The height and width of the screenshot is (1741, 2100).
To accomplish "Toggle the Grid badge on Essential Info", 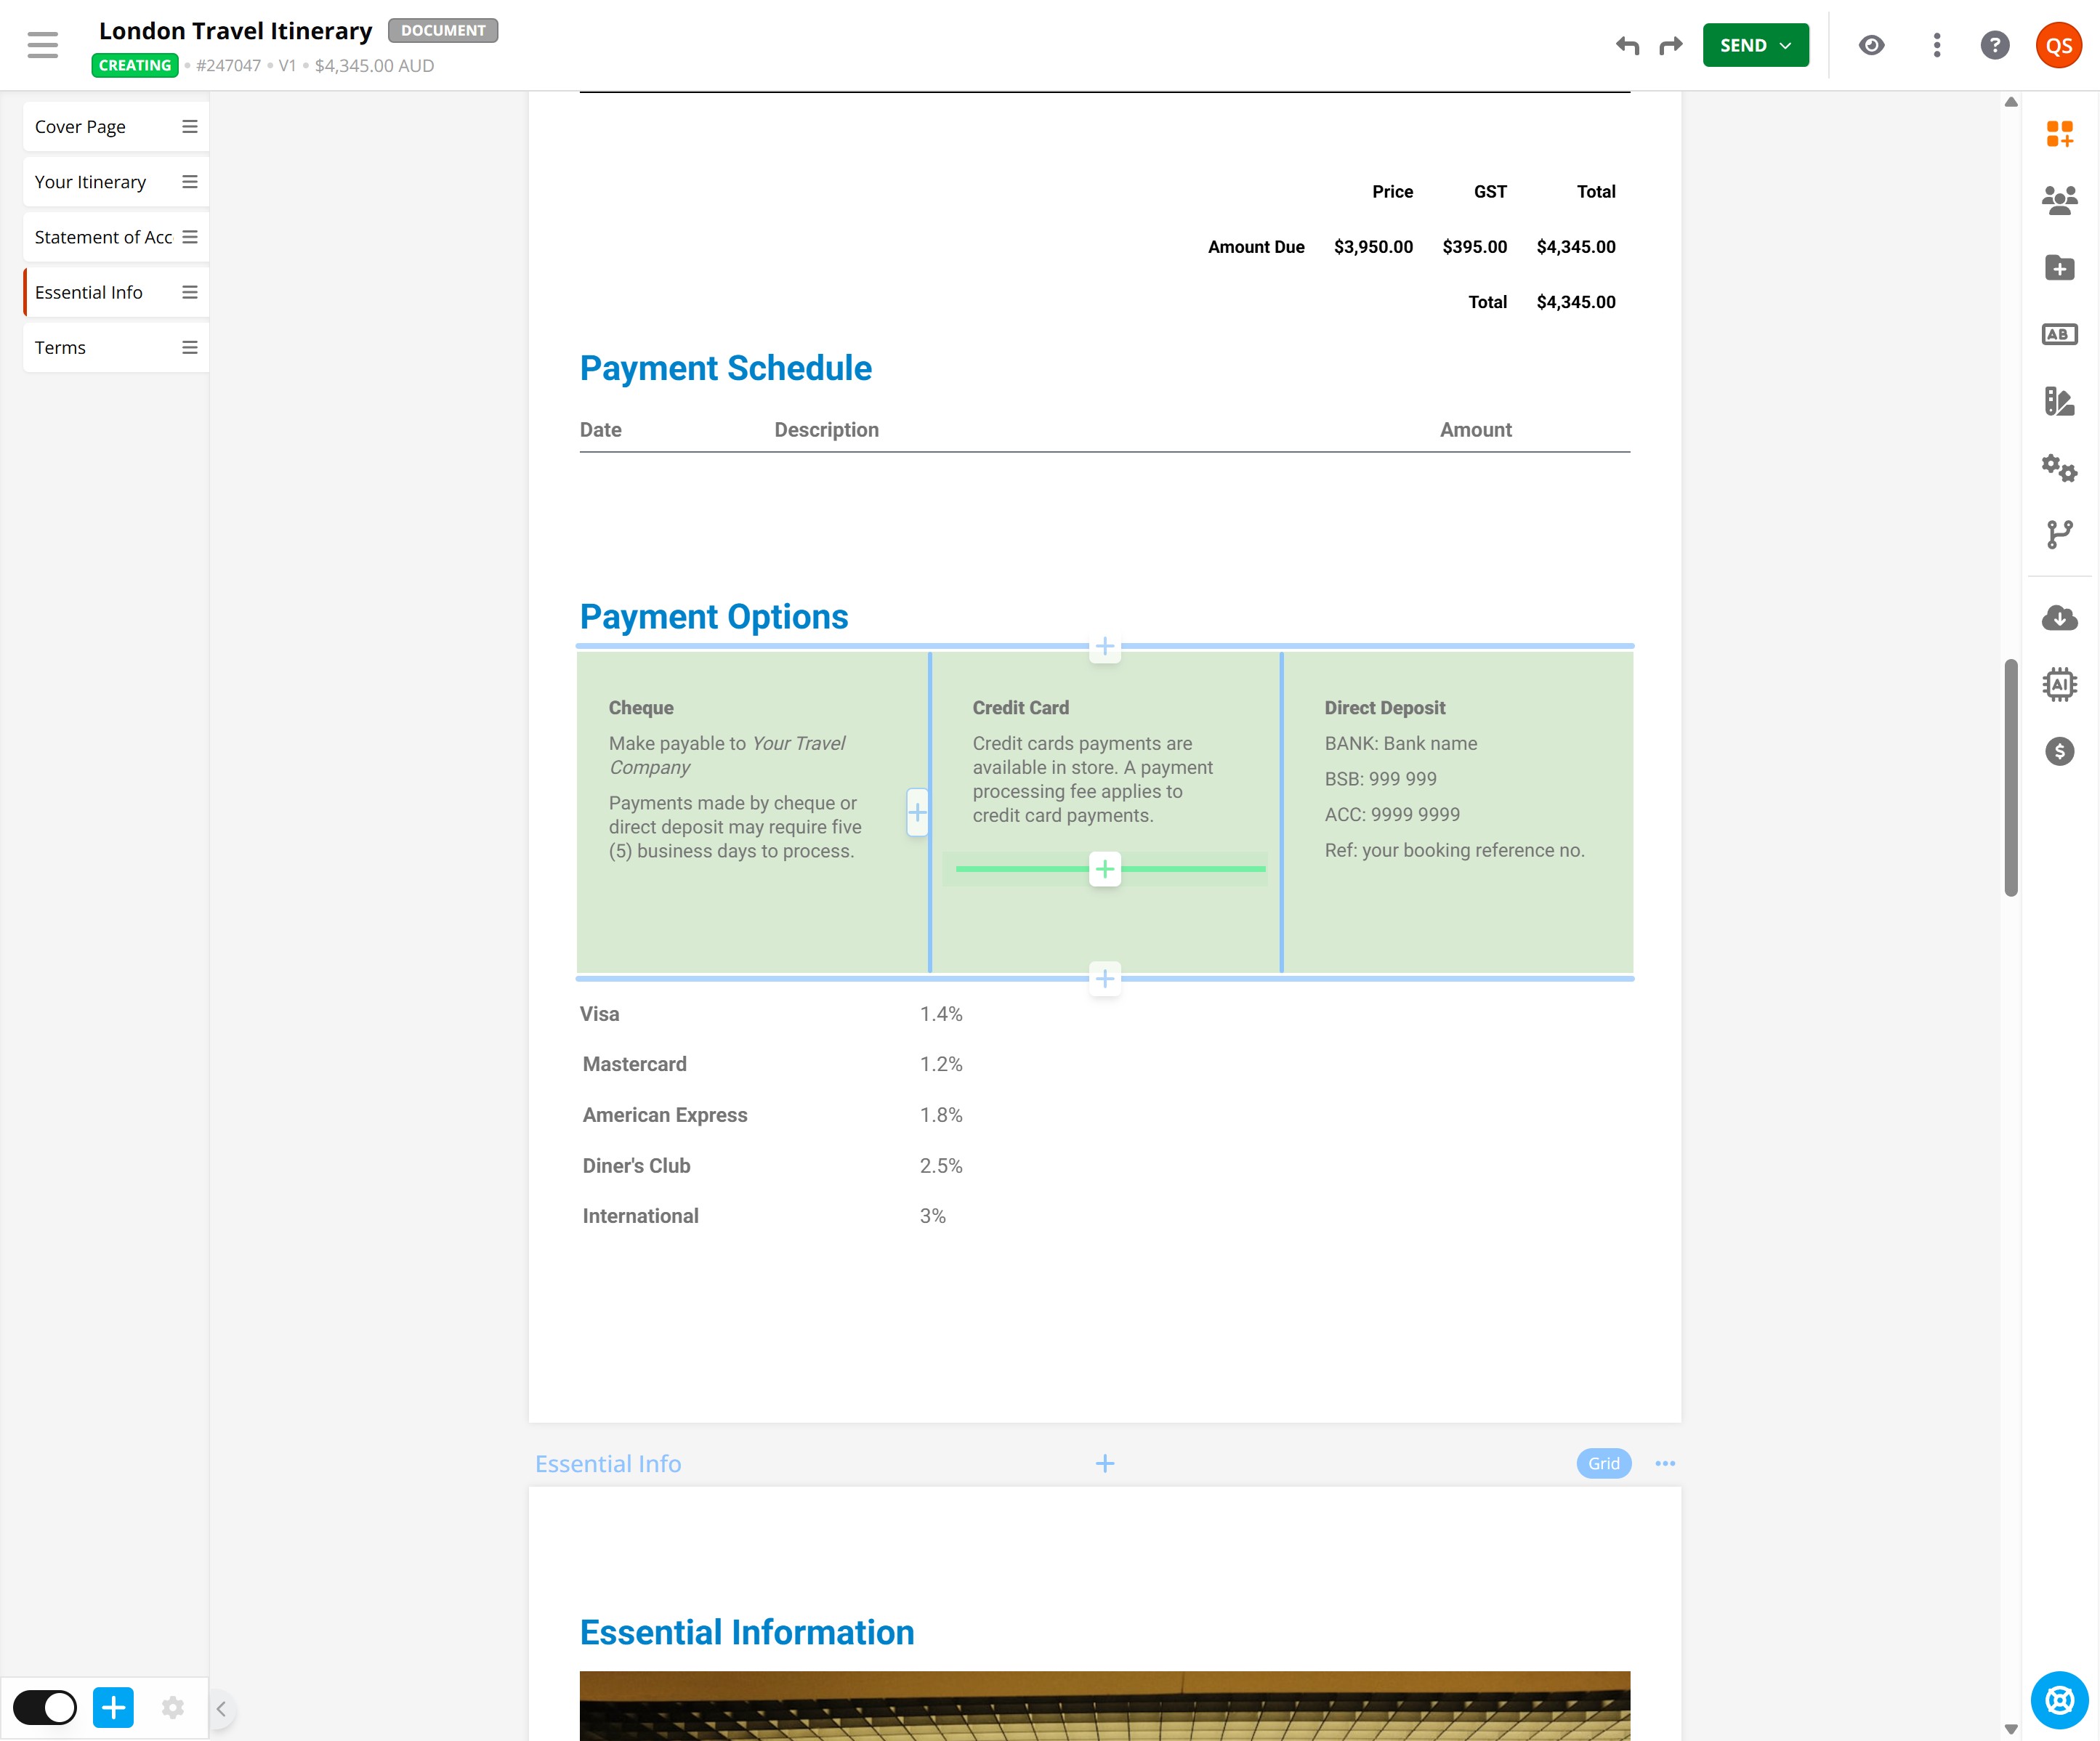I will pos(1603,1463).
